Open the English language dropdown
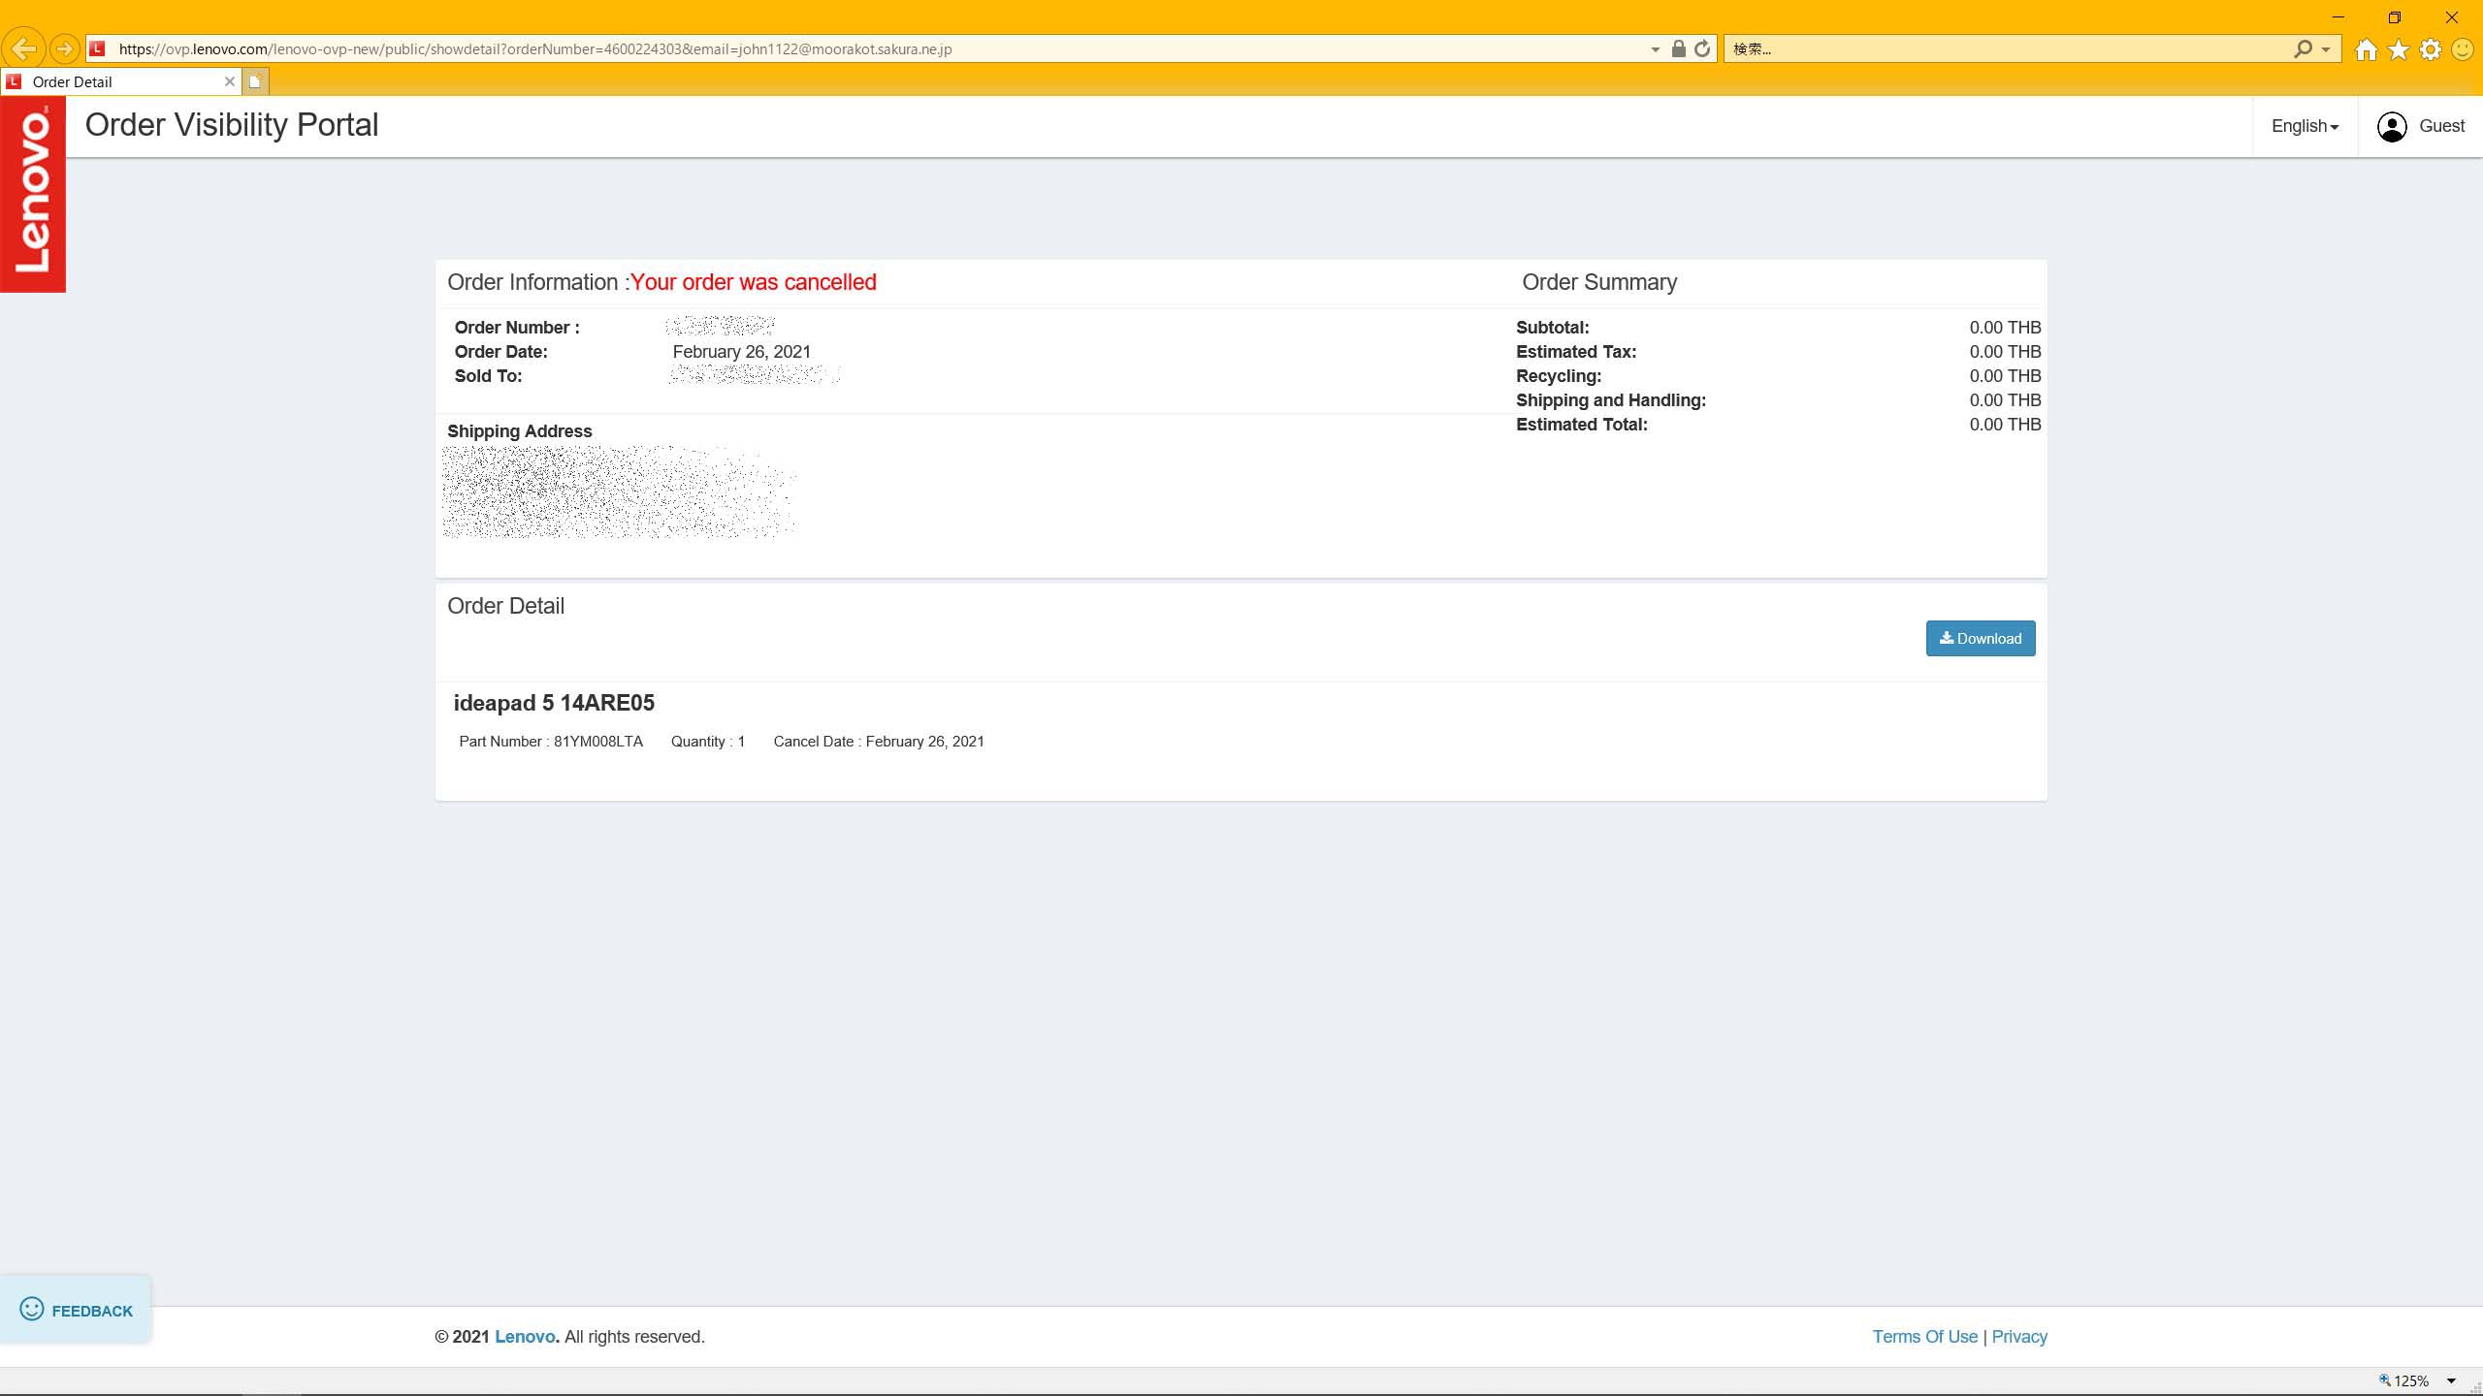The image size is (2483, 1396). (2305, 126)
